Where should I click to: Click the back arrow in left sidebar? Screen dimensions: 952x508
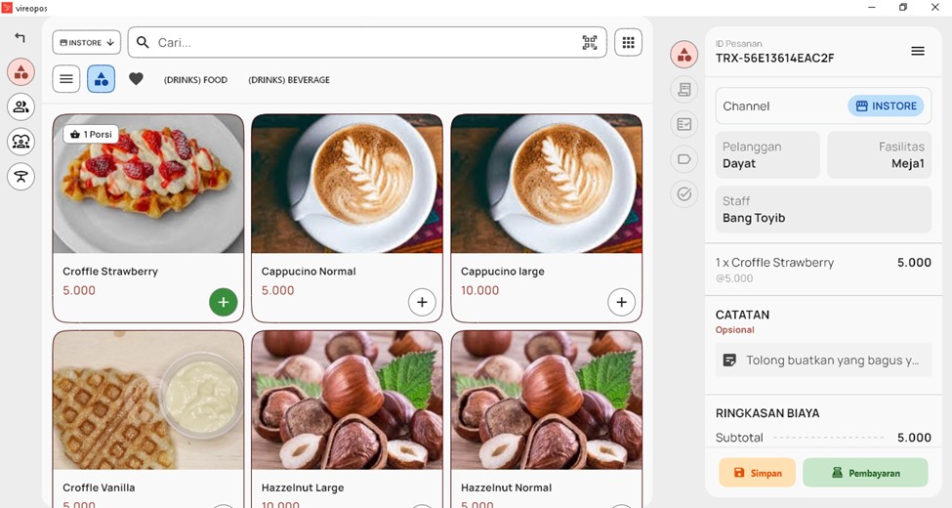click(21, 38)
